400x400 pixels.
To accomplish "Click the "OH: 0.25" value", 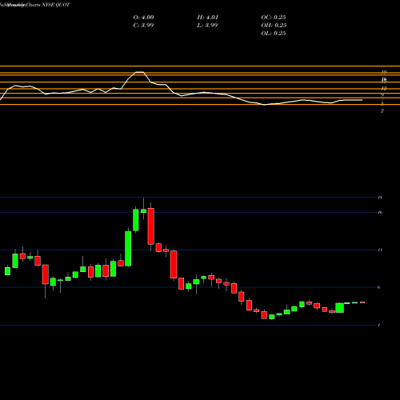I will coord(274,26).
